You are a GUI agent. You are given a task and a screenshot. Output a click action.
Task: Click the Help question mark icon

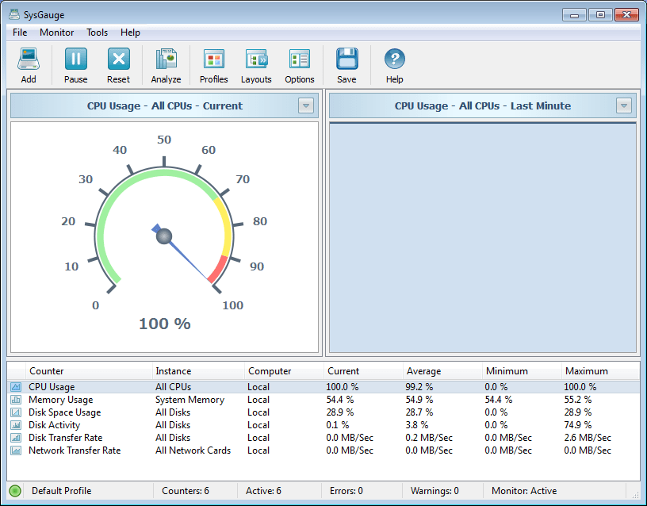coord(395,59)
